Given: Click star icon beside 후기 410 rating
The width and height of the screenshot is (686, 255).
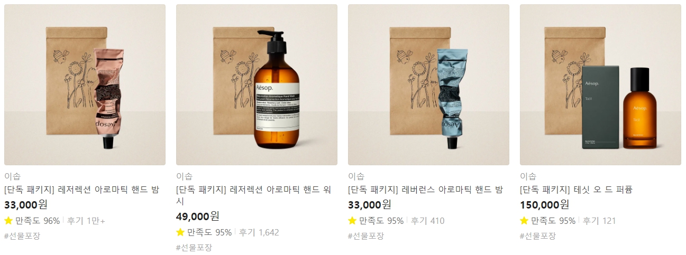Looking at the screenshot, I should 352,221.
